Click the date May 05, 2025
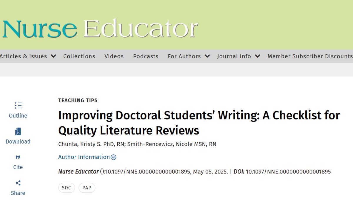Screen dimensions: 353x202 [x=210, y=171]
